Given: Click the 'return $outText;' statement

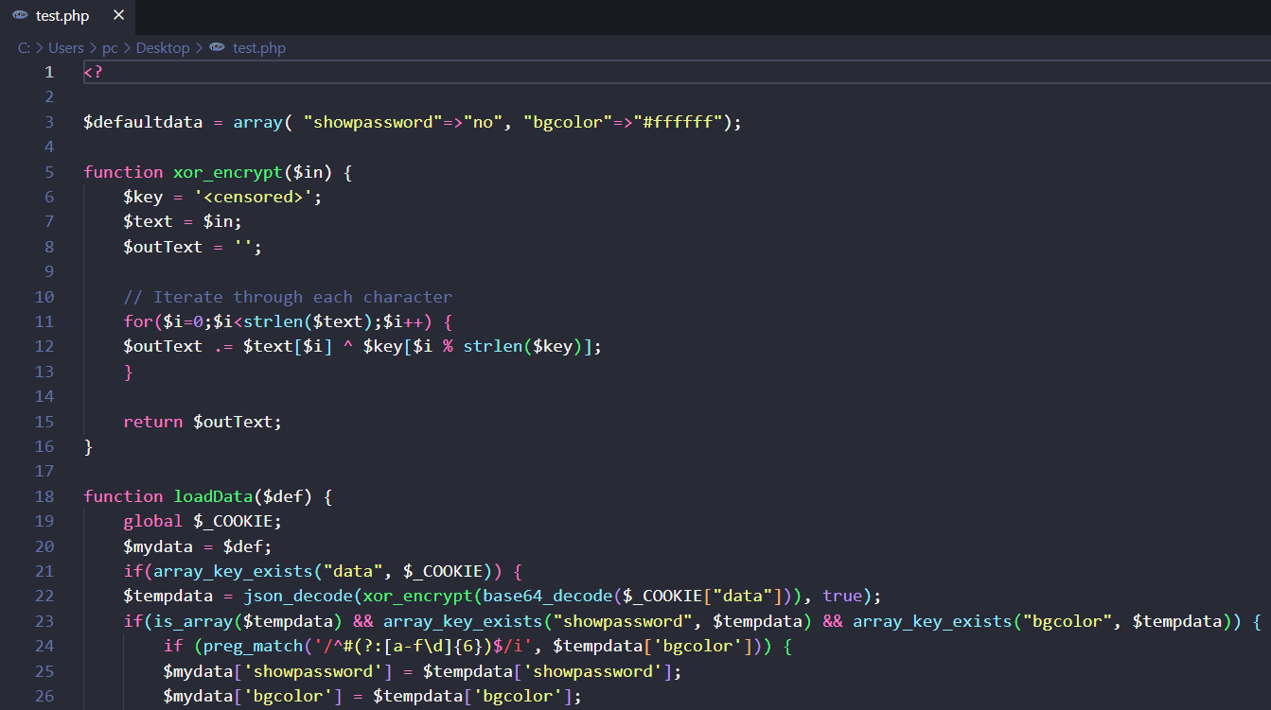Looking at the screenshot, I should 203,422.
